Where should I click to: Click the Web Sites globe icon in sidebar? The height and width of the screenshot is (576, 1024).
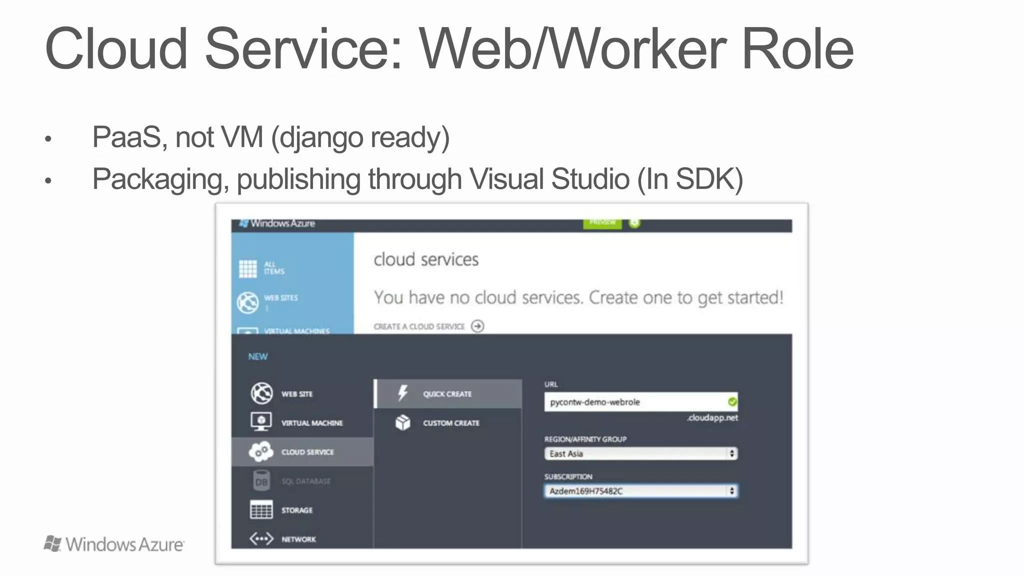pos(247,302)
